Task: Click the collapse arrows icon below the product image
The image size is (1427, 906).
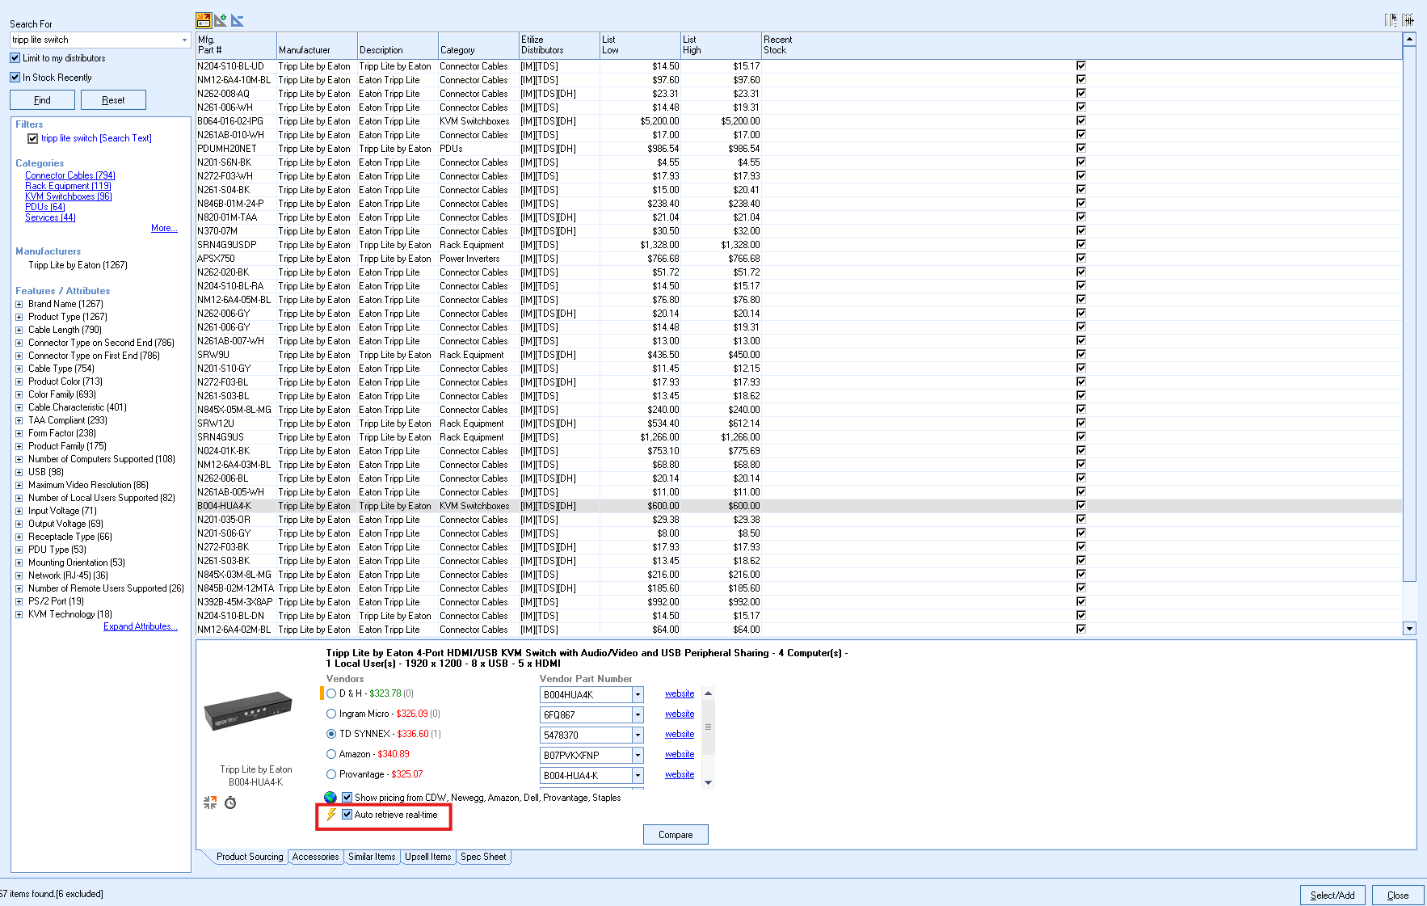Action: [210, 803]
